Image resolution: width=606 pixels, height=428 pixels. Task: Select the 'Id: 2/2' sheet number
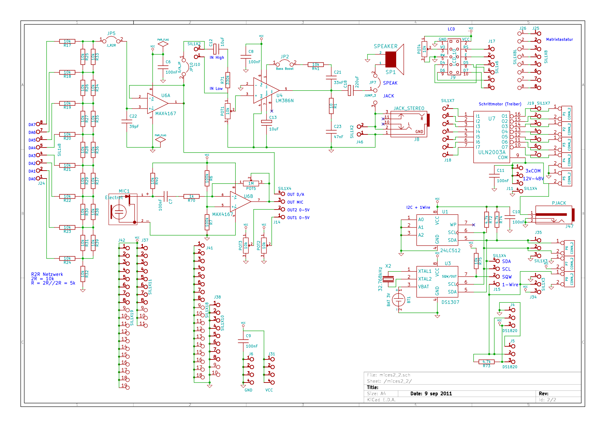click(x=547, y=400)
